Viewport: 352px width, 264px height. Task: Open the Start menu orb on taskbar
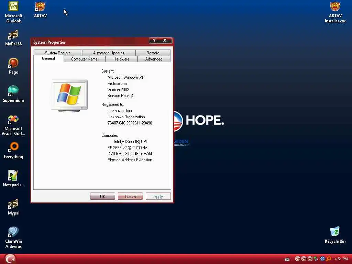tap(10, 259)
